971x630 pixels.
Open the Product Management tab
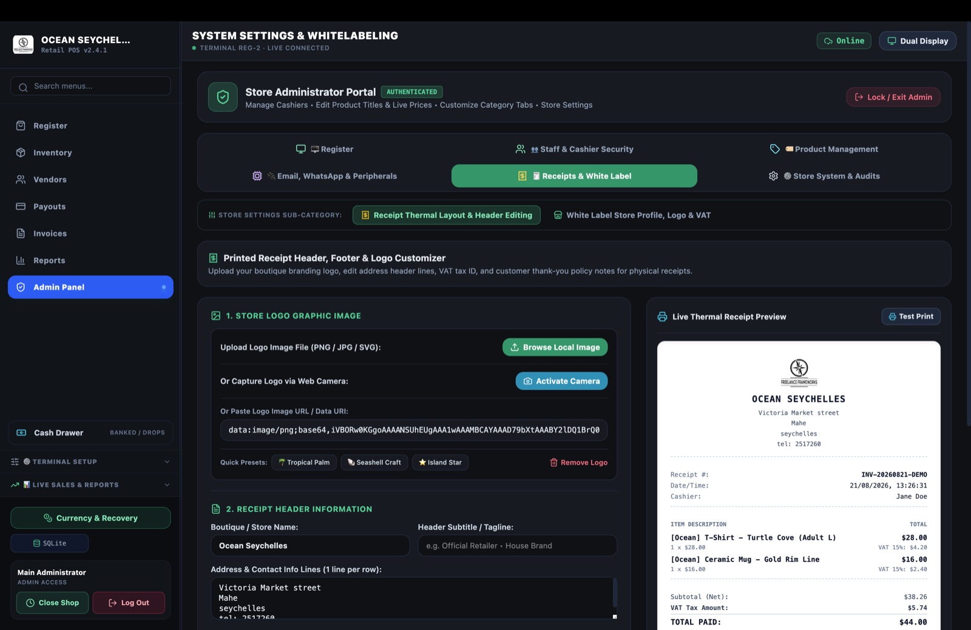[x=824, y=149]
